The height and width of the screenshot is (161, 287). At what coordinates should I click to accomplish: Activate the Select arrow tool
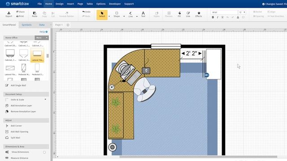[x=102, y=14]
